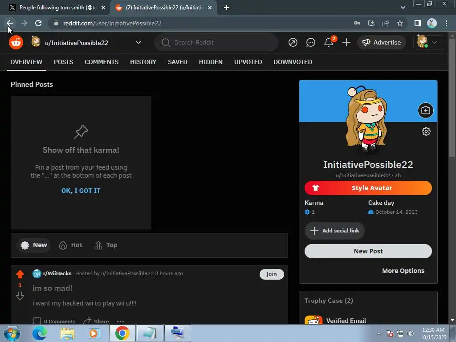The width and height of the screenshot is (456, 342).
Task: Switch to the HIDDEN tab
Action: pos(211,62)
